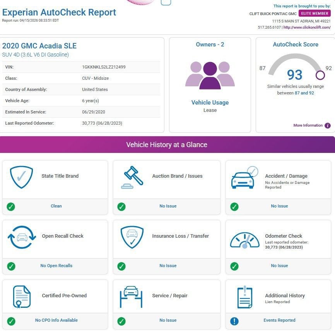Click the AutoCheck score value 93

(x=295, y=75)
